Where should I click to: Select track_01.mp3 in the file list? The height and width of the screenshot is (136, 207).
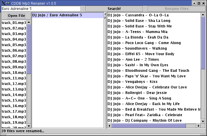tap(14, 23)
